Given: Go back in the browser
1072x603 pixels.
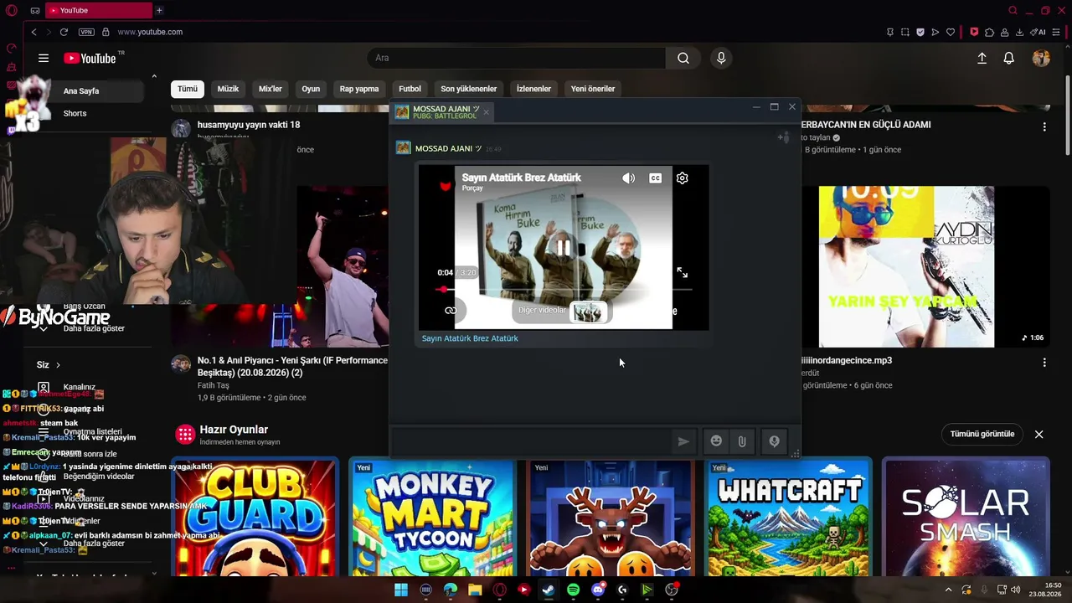Looking at the screenshot, I should click(33, 32).
